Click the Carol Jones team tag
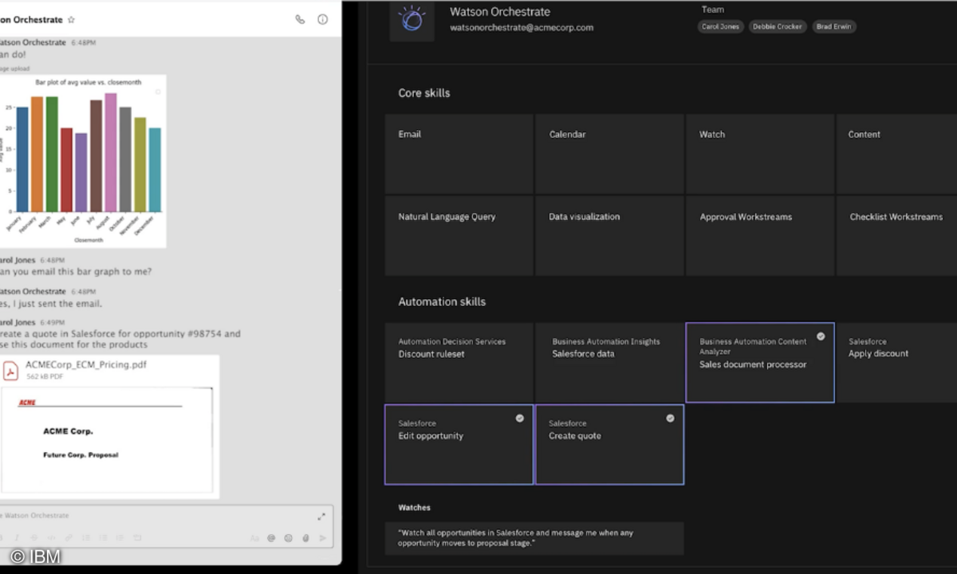The height and width of the screenshot is (574, 957). click(x=720, y=26)
